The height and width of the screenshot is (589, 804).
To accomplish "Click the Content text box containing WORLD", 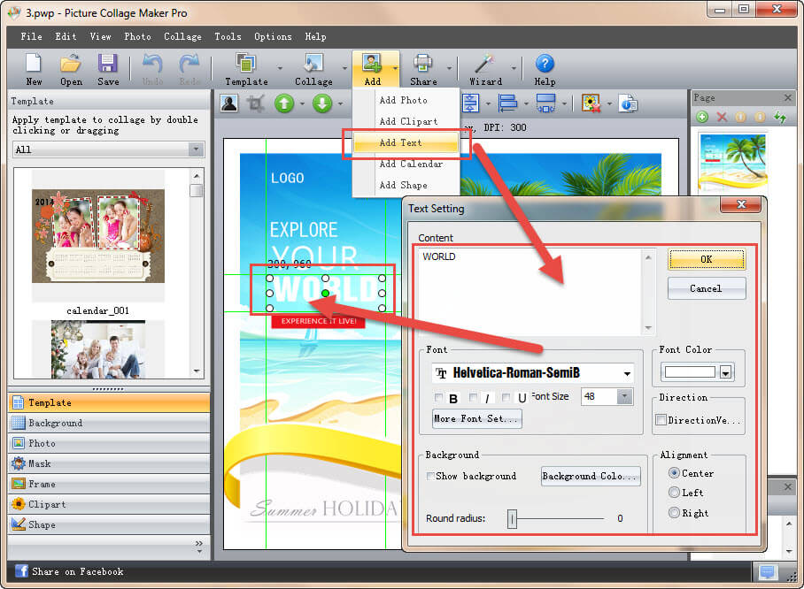I will click(x=536, y=292).
